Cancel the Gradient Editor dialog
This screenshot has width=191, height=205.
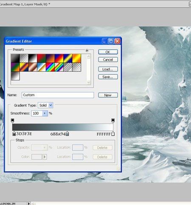[x=108, y=60]
